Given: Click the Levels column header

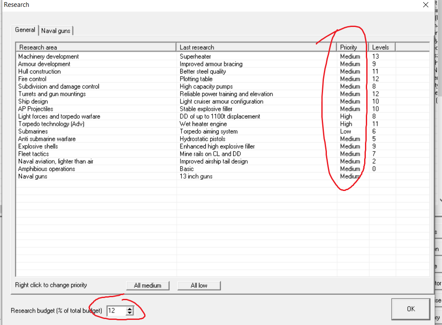Looking at the screenshot, I should 382,47.
